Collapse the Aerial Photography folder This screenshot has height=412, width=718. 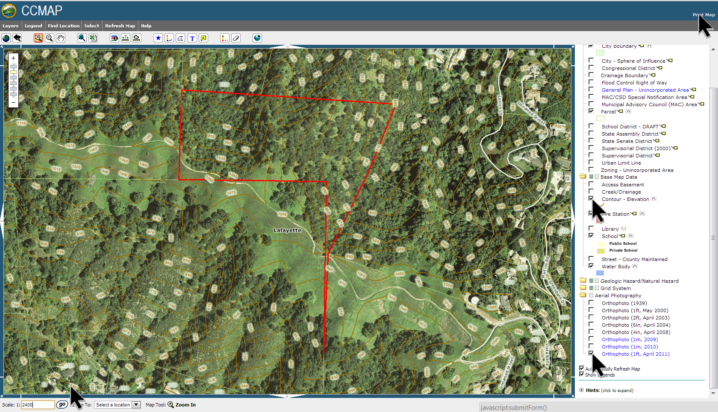tap(583, 295)
